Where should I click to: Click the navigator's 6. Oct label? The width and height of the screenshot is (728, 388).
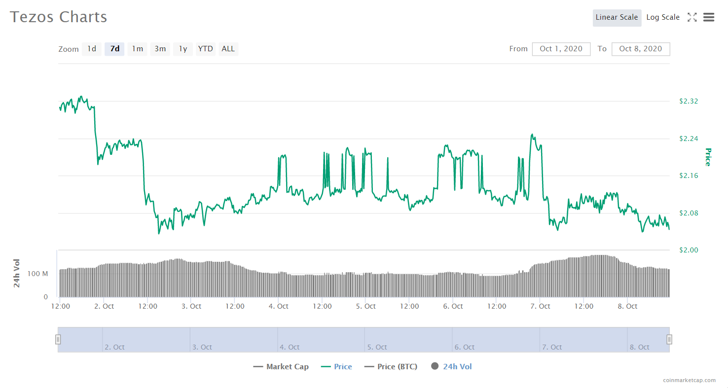[x=466, y=347]
